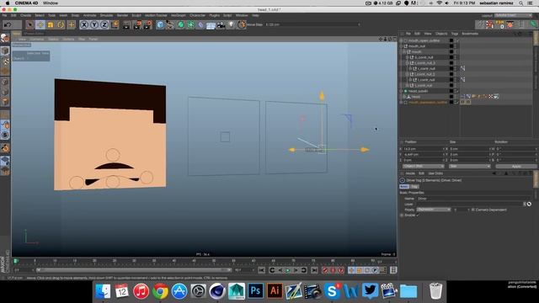
Task: Open the Objects menu in Object Manager
Action: coord(441,34)
